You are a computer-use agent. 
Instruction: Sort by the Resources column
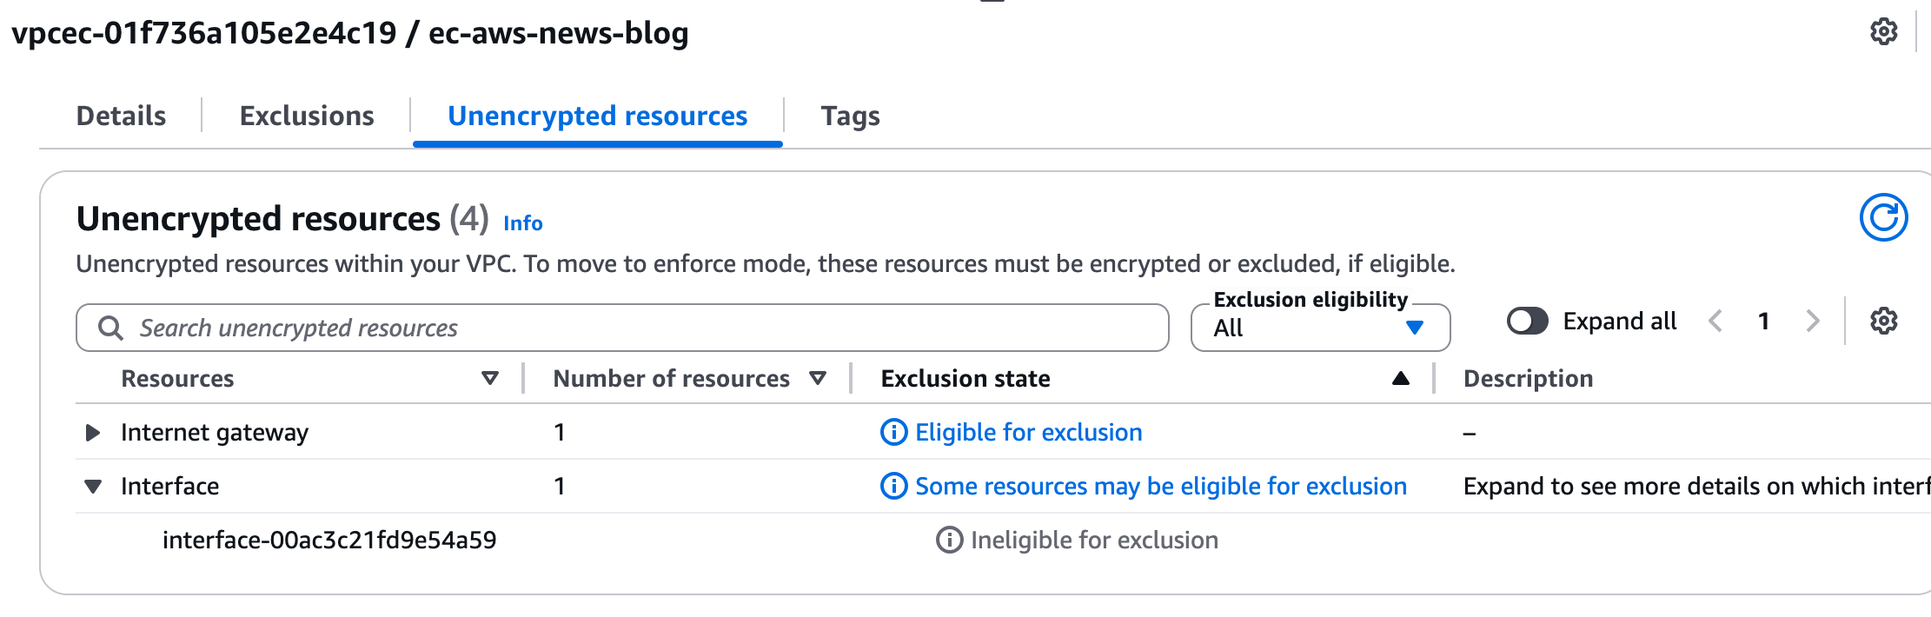(x=490, y=378)
